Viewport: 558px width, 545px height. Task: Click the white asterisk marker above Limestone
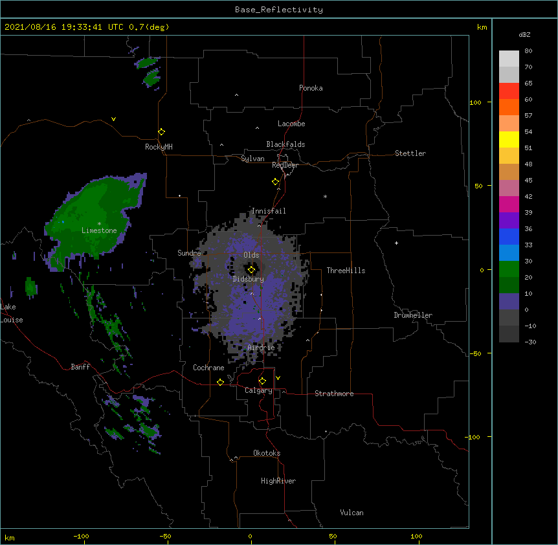click(x=99, y=223)
